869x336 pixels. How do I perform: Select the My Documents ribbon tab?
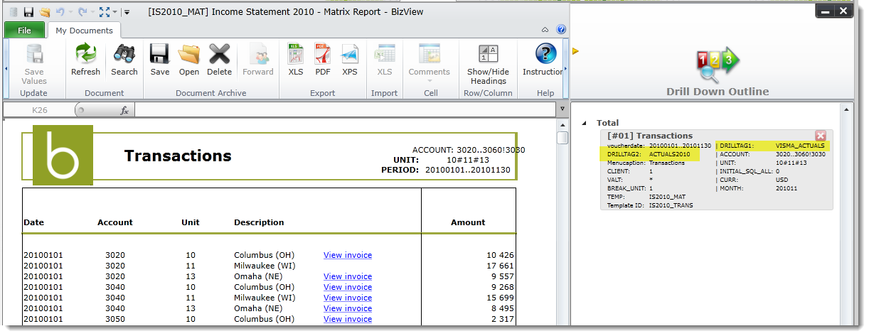coord(84,31)
